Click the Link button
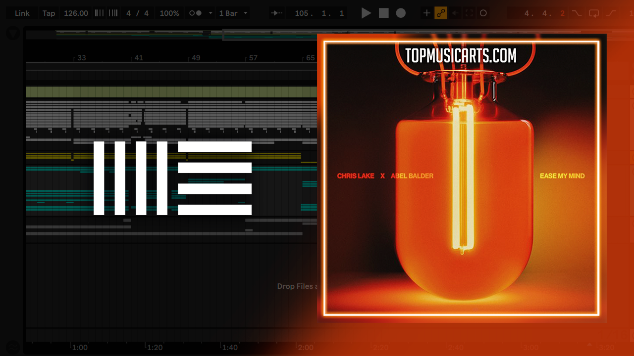 22,13
